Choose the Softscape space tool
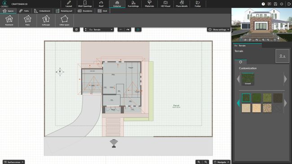This screenshot has width=292, height=164. pos(46,21)
